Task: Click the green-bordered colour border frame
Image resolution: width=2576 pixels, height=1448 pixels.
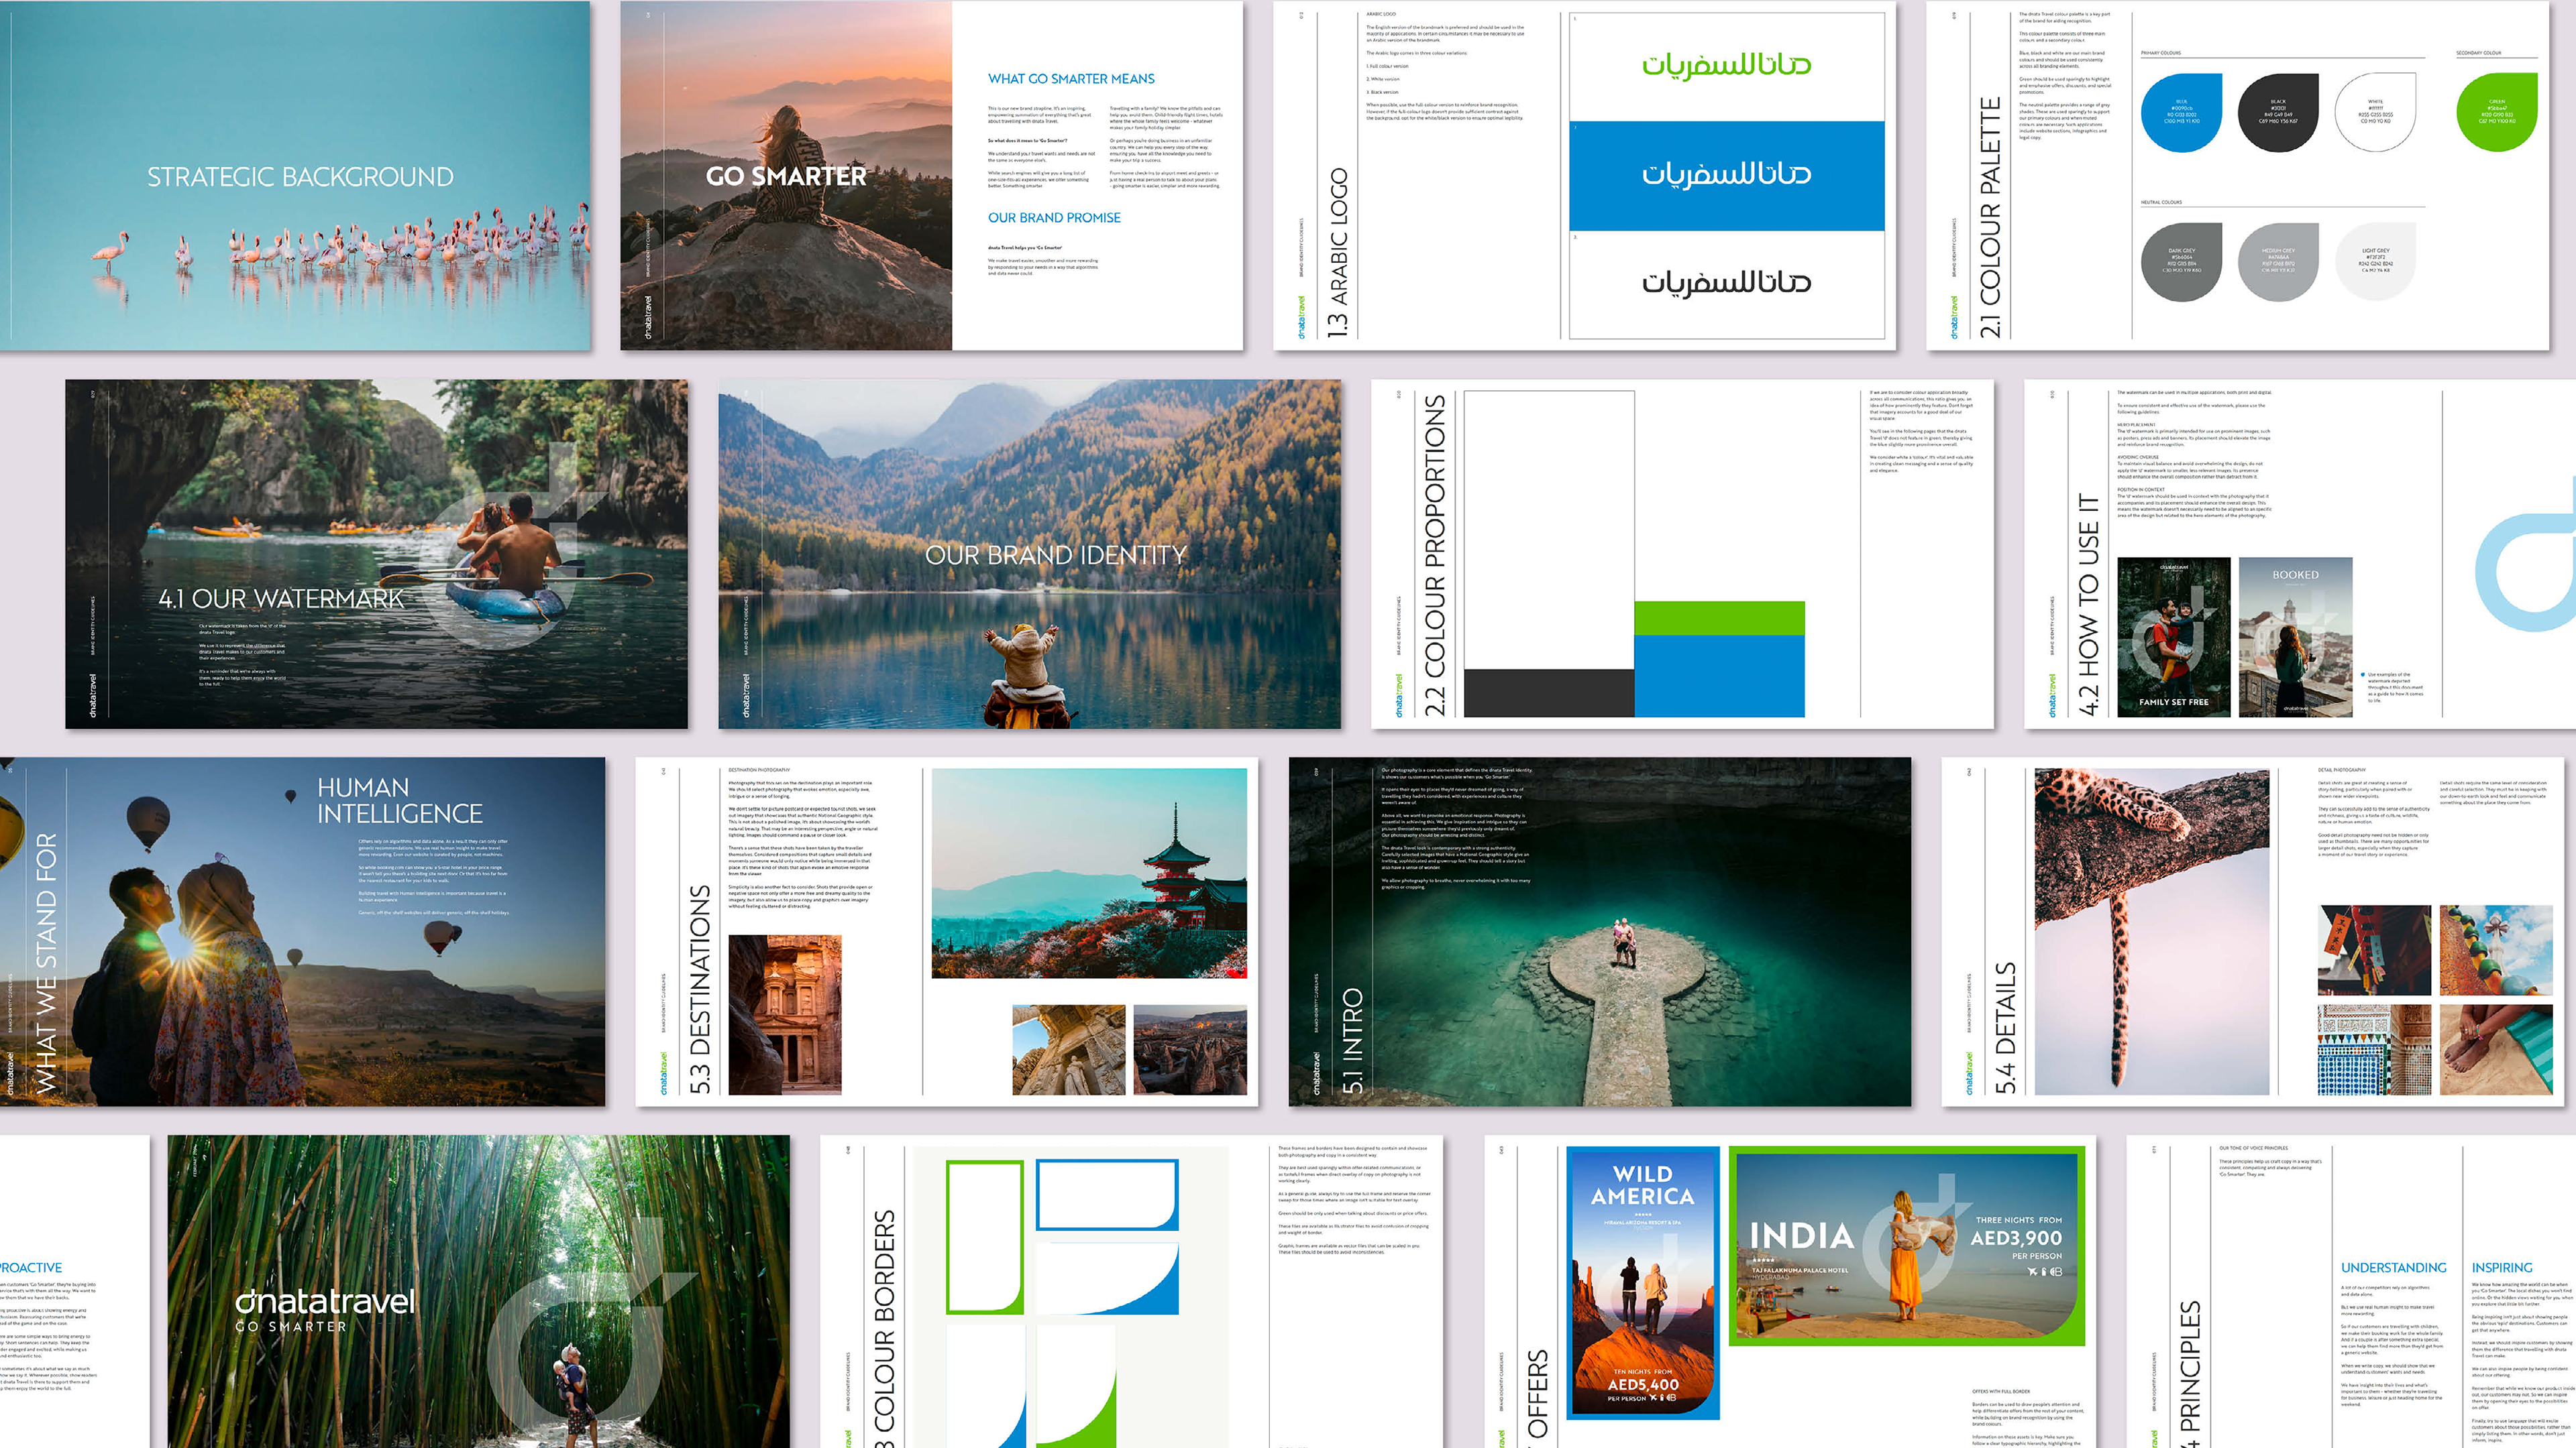Action: [x=984, y=1236]
